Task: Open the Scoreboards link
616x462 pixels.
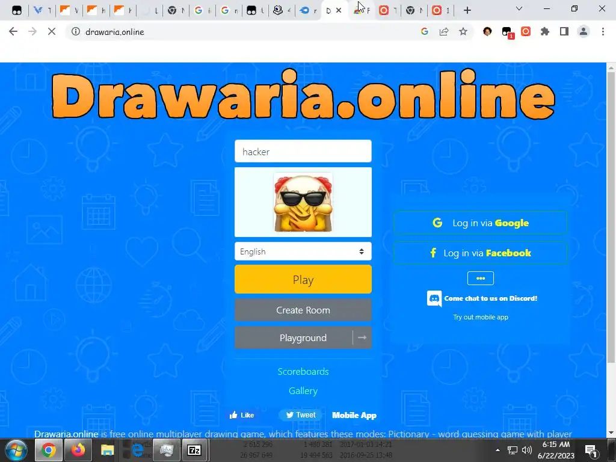Action: point(303,371)
